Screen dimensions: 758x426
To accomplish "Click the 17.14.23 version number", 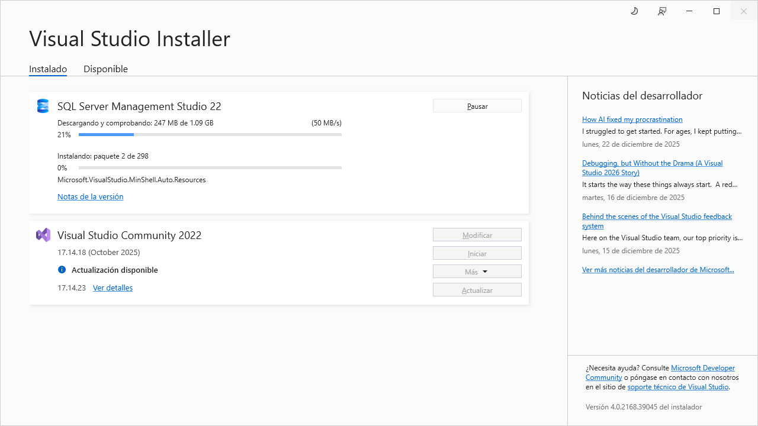I will [72, 288].
